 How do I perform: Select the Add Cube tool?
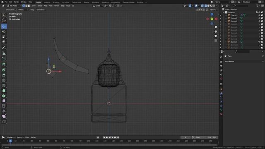pyautogui.click(x=4, y=59)
